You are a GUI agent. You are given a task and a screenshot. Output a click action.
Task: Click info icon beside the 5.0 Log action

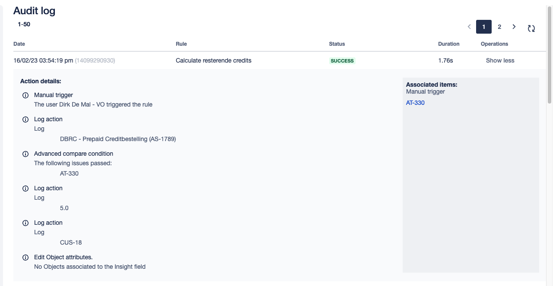click(25, 189)
